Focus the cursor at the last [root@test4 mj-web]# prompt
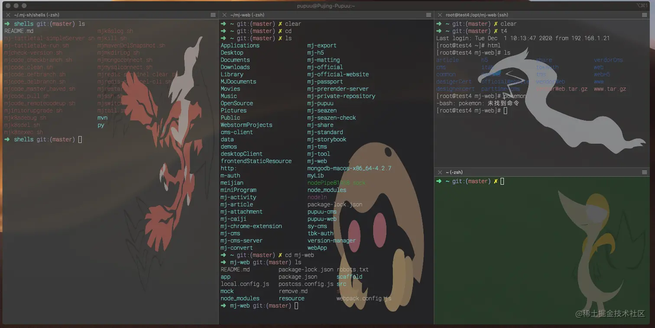 (x=505, y=110)
